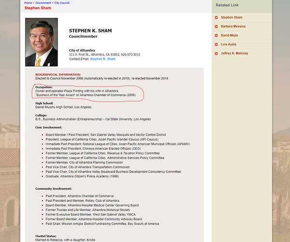Click the Related Link sidebar header

coord(230,5)
